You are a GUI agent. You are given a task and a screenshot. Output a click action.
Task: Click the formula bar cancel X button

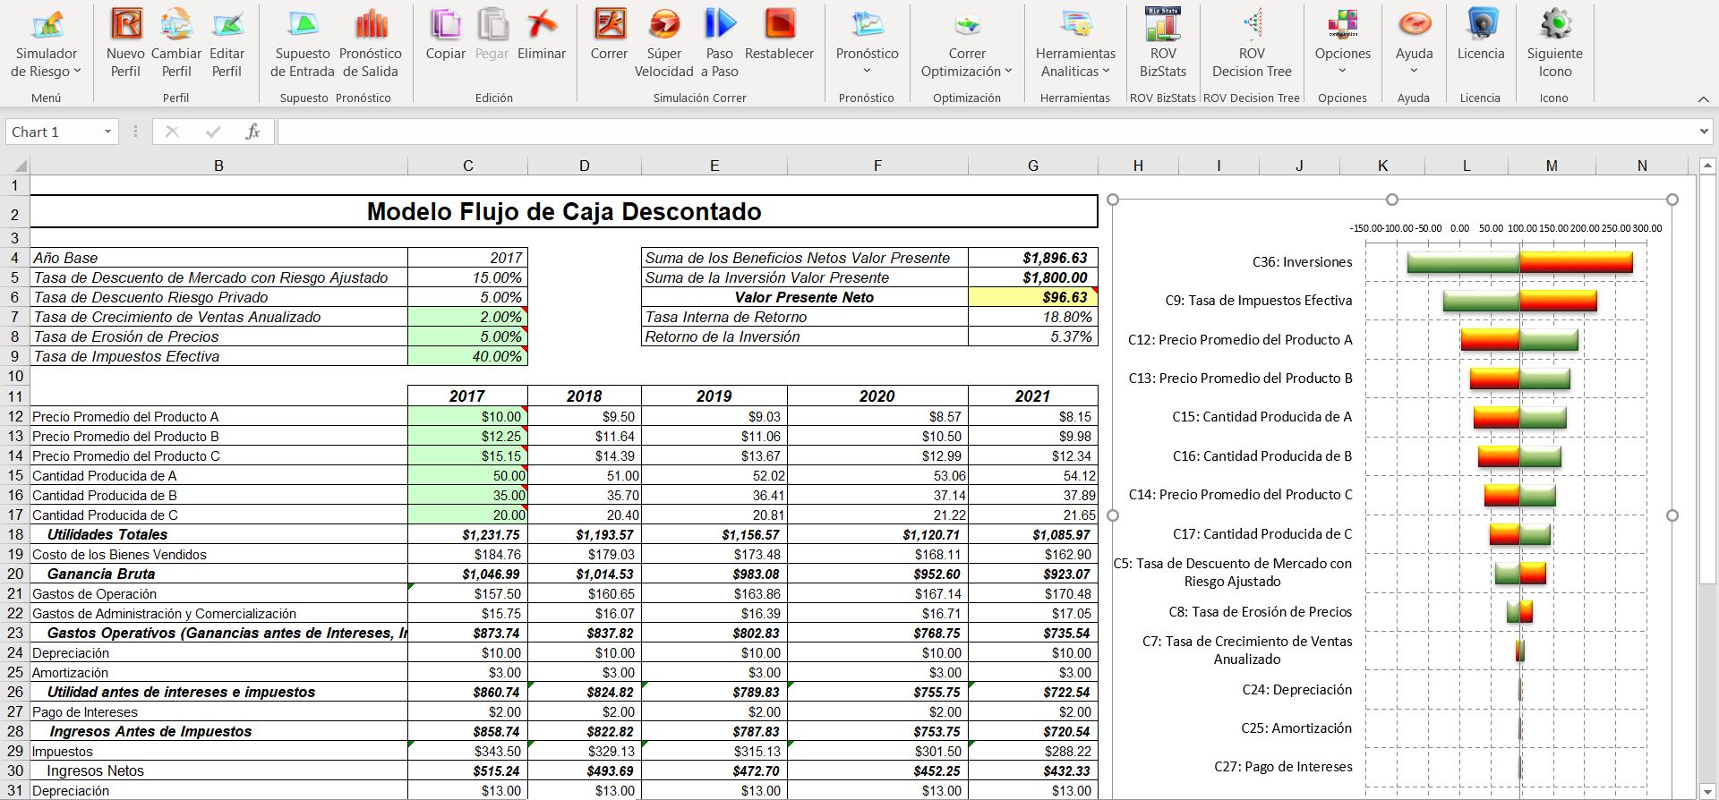pos(172,132)
